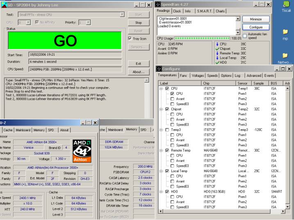Click the SpeedFan title bar fan icon
This screenshot has height=220, width=294.
pyautogui.click(x=158, y=4)
